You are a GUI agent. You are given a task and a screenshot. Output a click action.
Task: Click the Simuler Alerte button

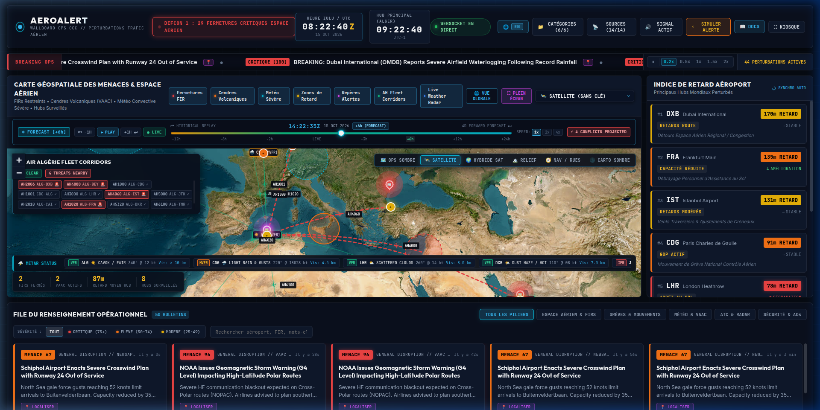tap(708, 27)
